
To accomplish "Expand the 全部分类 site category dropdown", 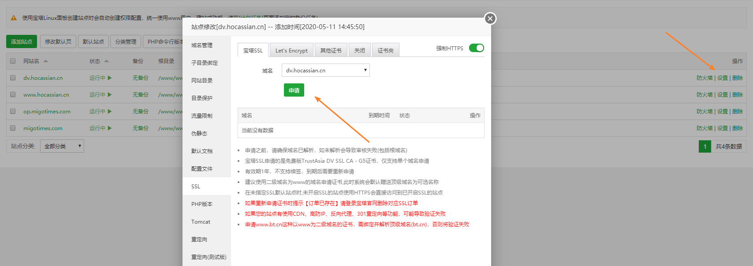I will (62, 146).
